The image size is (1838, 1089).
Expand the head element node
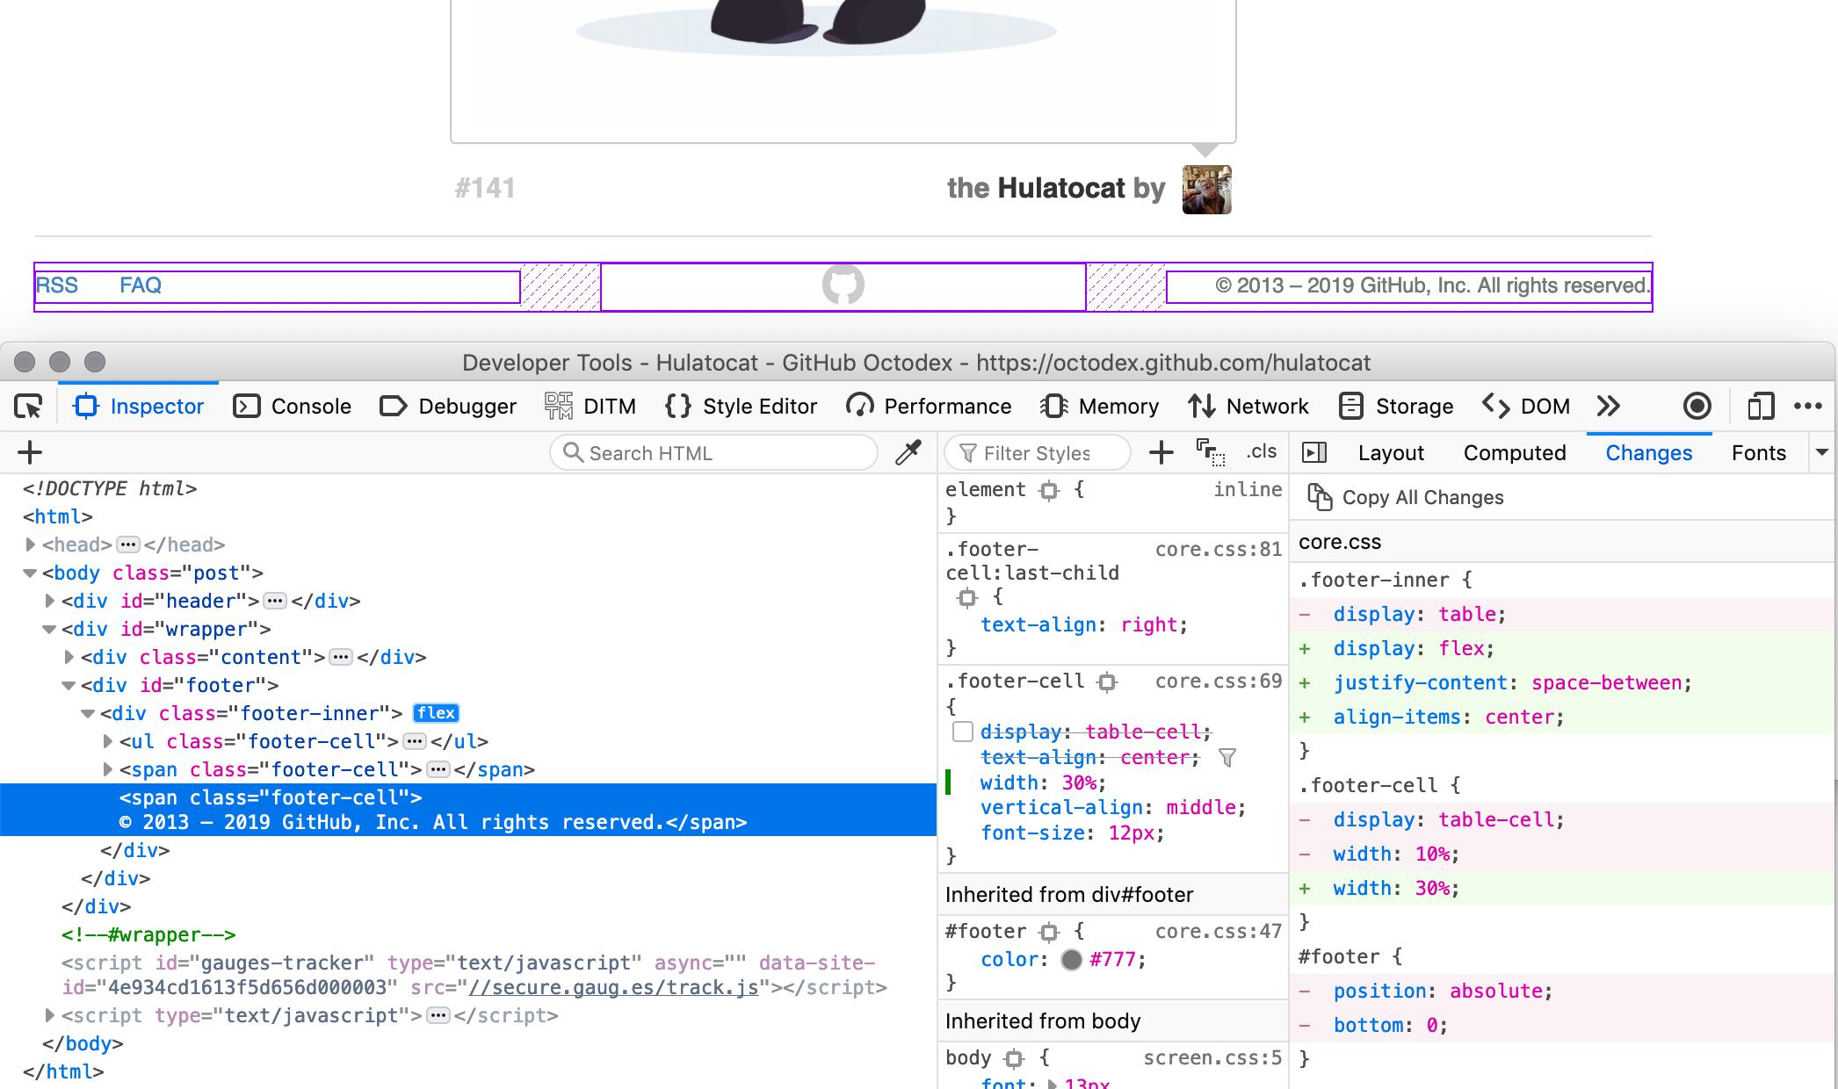click(x=29, y=544)
